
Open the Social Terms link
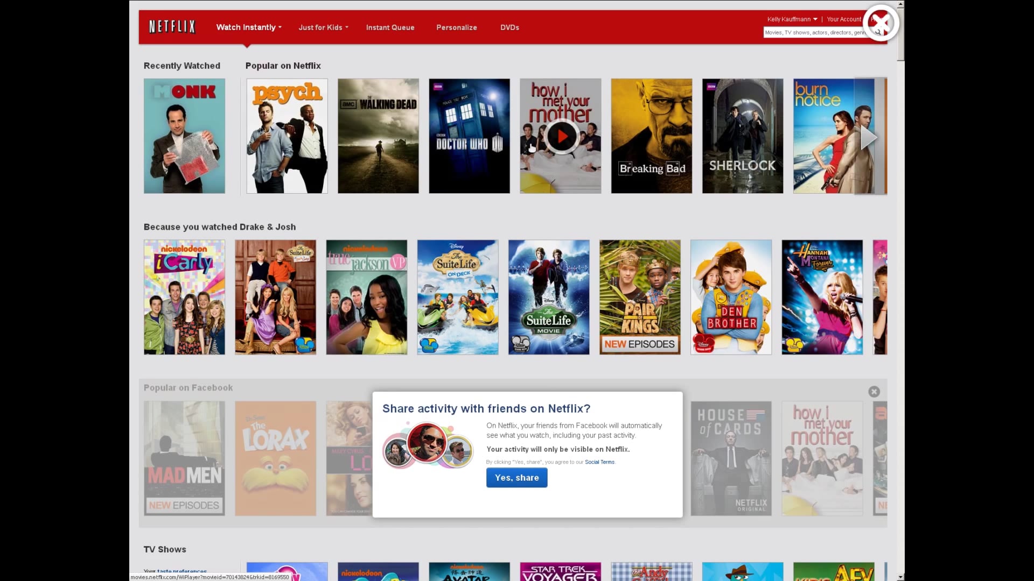pos(599,462)
